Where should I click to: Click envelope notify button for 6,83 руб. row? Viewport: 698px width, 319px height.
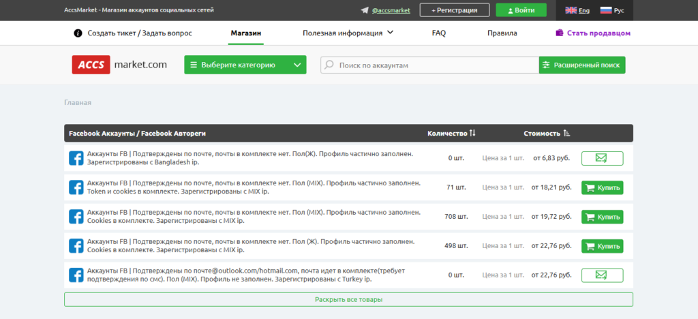603,158
